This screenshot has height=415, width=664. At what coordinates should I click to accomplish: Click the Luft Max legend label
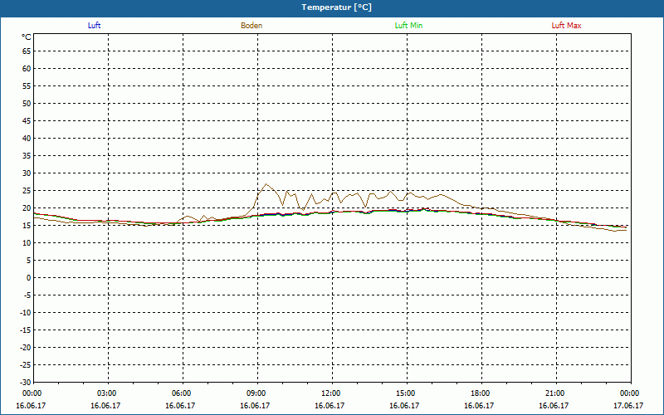coord(567,26)
